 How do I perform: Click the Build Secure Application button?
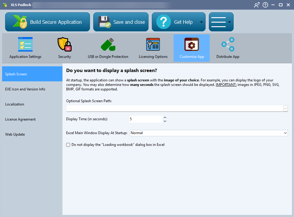(47, 22)
